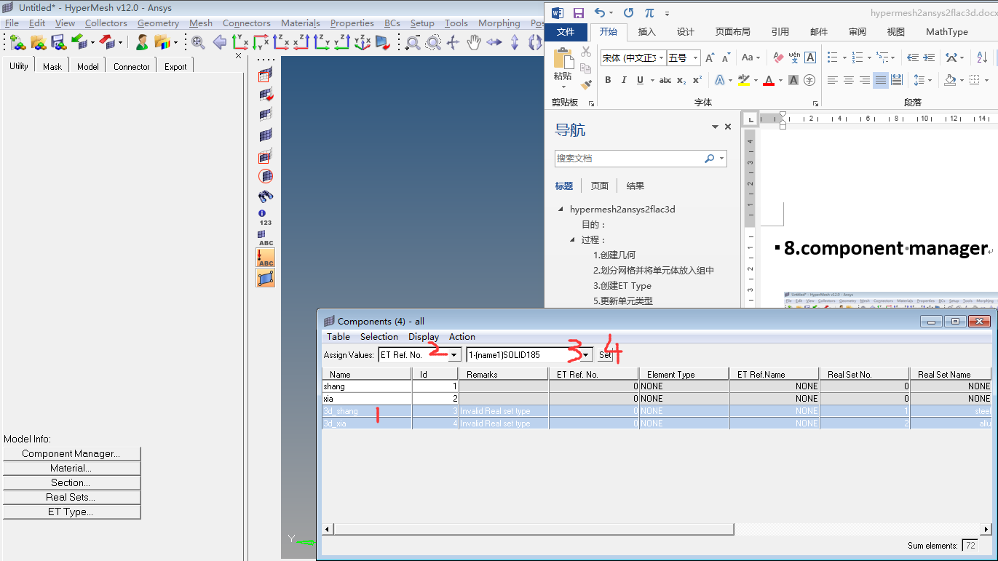998x561 pixels.
Task: Toggle Bold formatting in Word
Action: 608,80
